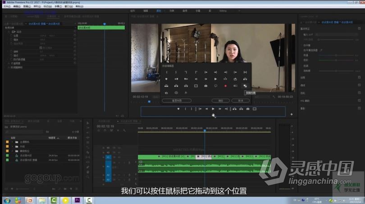Select the toggle proxies icon in button editor
Viewport: 365px width, 204px height.
click(x=245, y=85)
